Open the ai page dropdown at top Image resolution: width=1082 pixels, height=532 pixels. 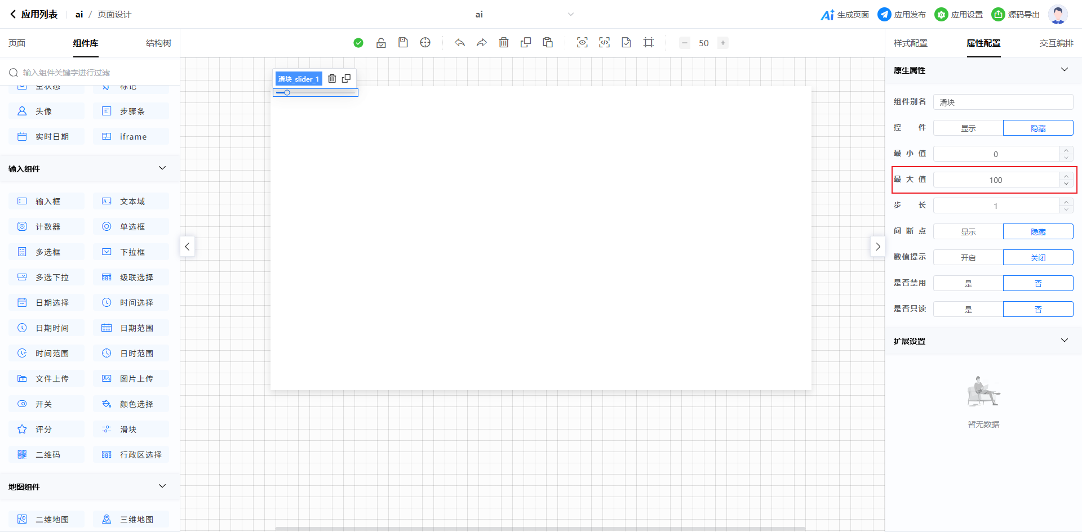570,15
